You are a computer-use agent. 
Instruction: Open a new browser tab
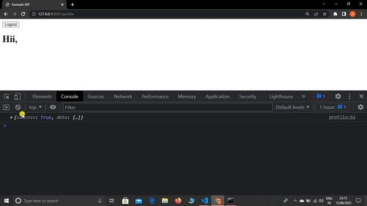pyautogui.click(x=73, y=5)
